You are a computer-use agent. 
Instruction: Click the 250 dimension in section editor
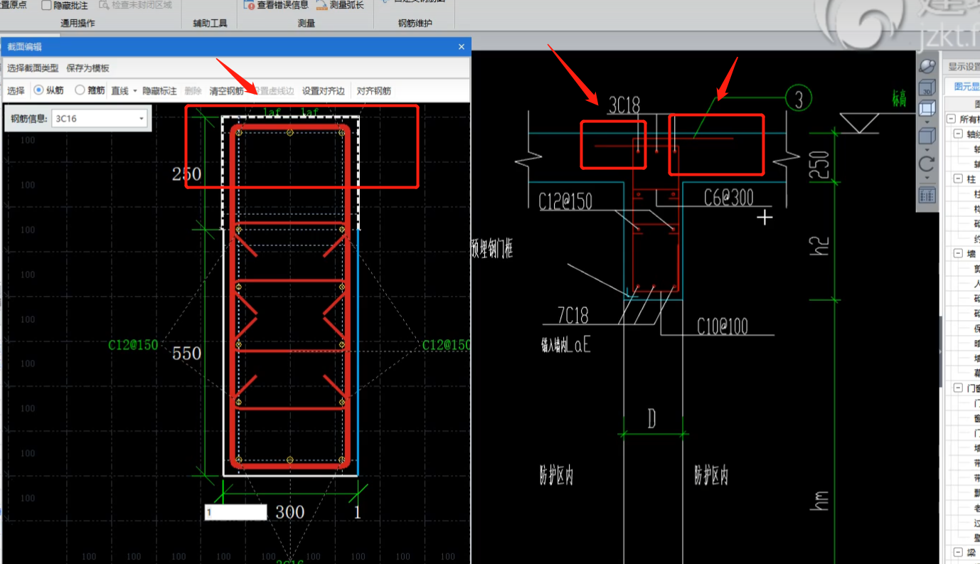[186, 174]
